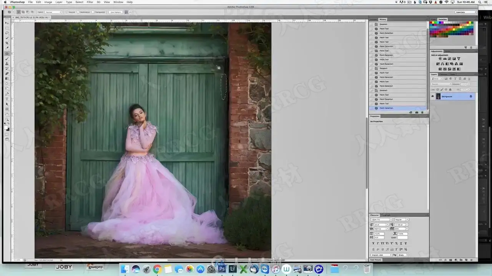The image size is (492, 276).
Task: Delete current state in History panel
Action: pos(422,112)
